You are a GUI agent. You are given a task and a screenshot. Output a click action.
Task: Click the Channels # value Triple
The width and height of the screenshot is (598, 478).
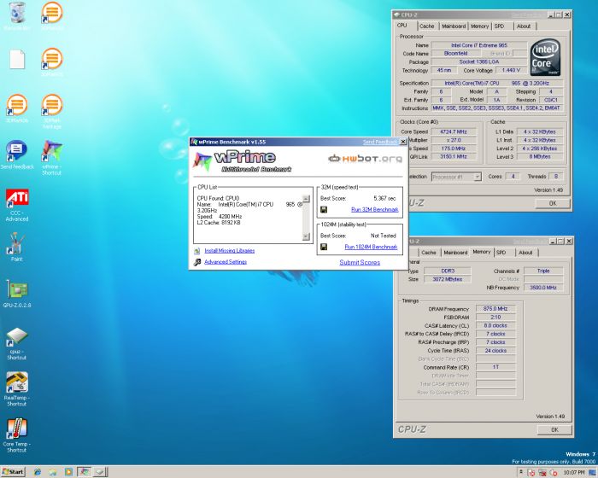click(x=543, y=271)
